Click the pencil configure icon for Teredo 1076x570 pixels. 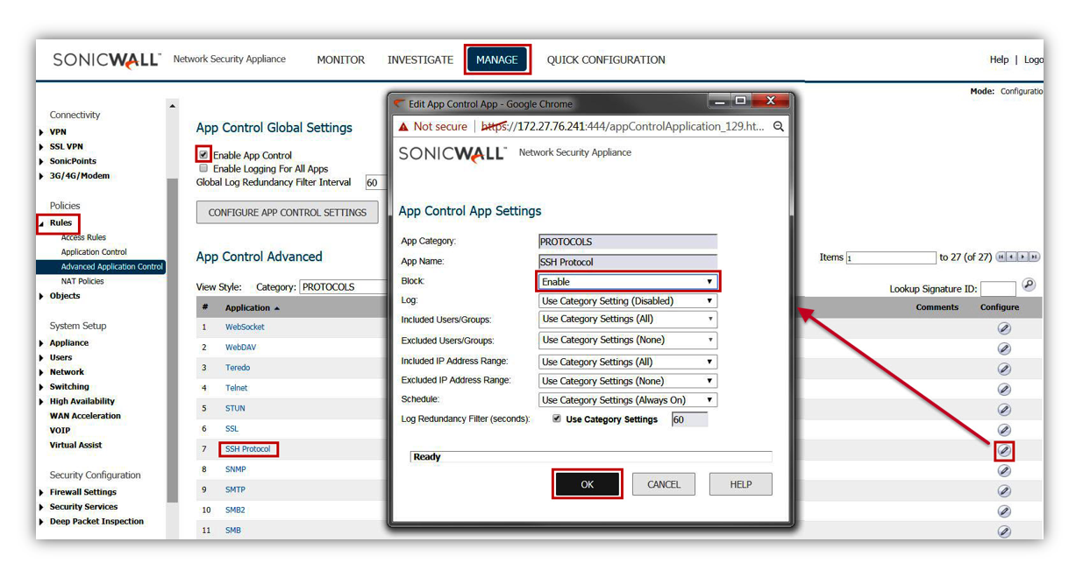(x=1004, y=369)
